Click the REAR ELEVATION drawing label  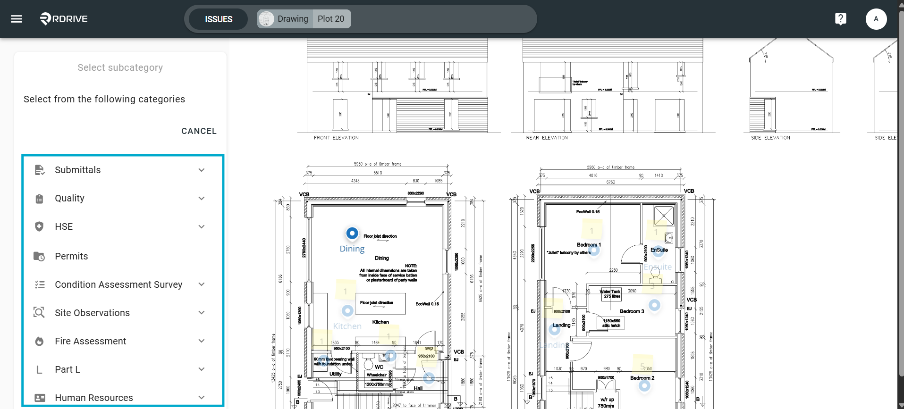(x=547, y=138)
